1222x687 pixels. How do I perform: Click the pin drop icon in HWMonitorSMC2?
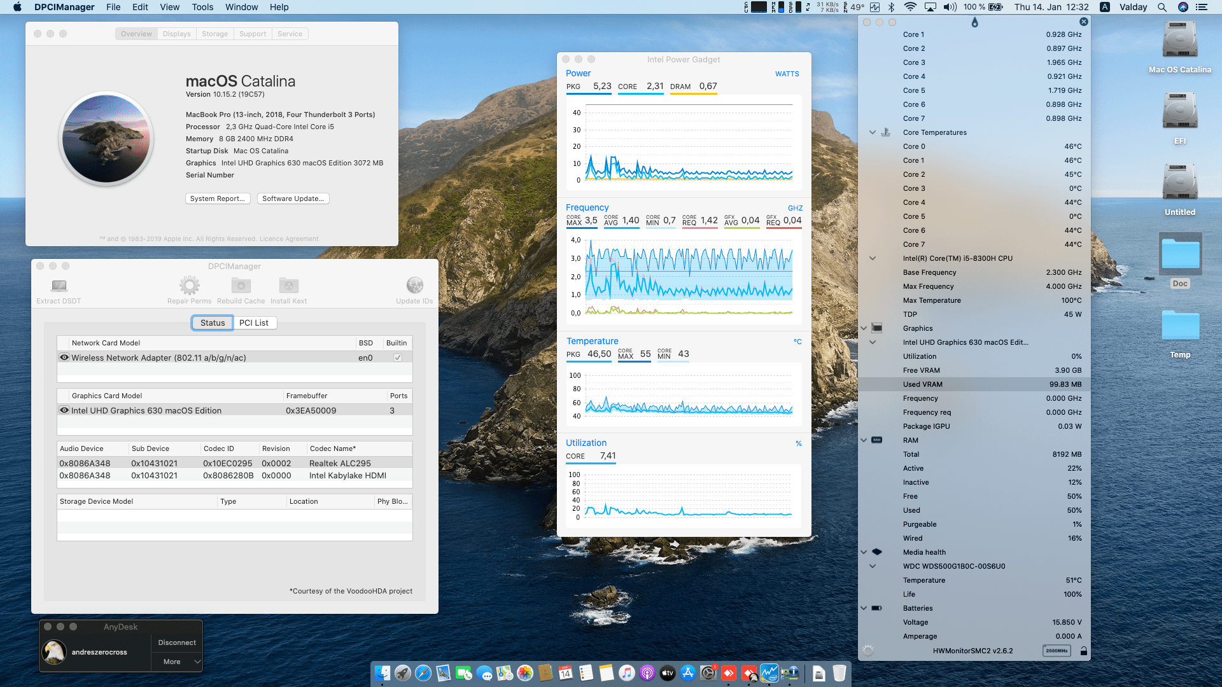974,22
